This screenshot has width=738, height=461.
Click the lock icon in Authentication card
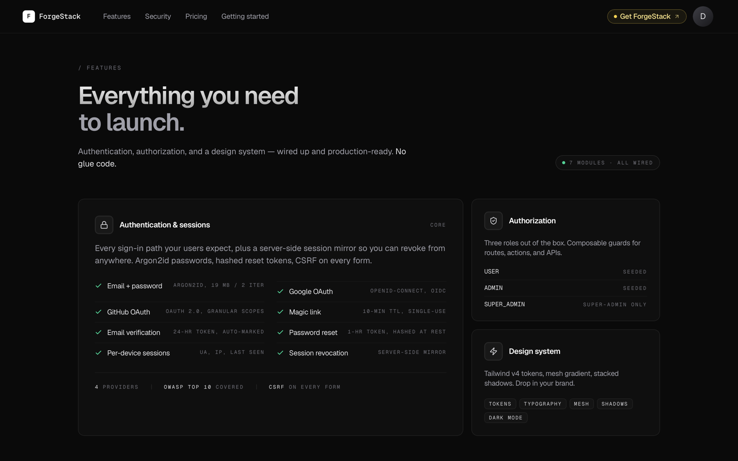tap(104, 225)
